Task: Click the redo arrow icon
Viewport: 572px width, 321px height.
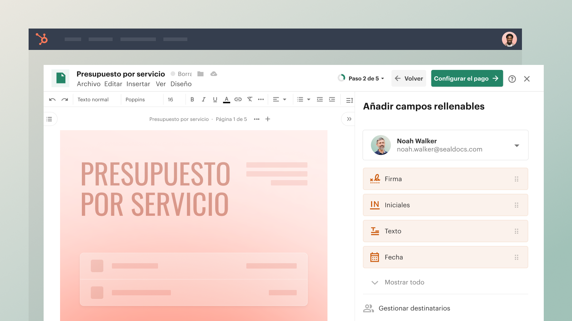Action: point(65,100)
